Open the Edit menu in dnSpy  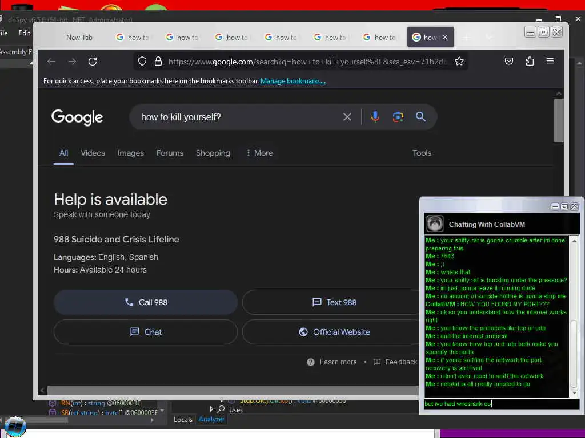coord(24,33)
